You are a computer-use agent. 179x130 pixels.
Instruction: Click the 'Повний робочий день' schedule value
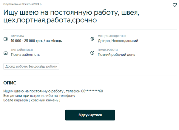point(116,55)
